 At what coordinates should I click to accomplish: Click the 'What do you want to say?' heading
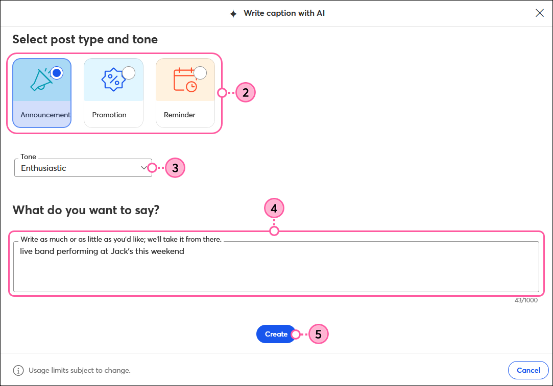(x=86, y=210)
